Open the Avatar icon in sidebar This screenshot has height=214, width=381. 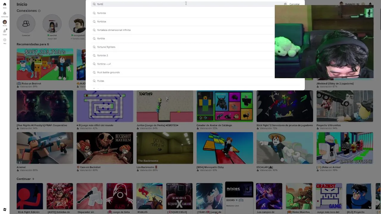pos(4,22)
